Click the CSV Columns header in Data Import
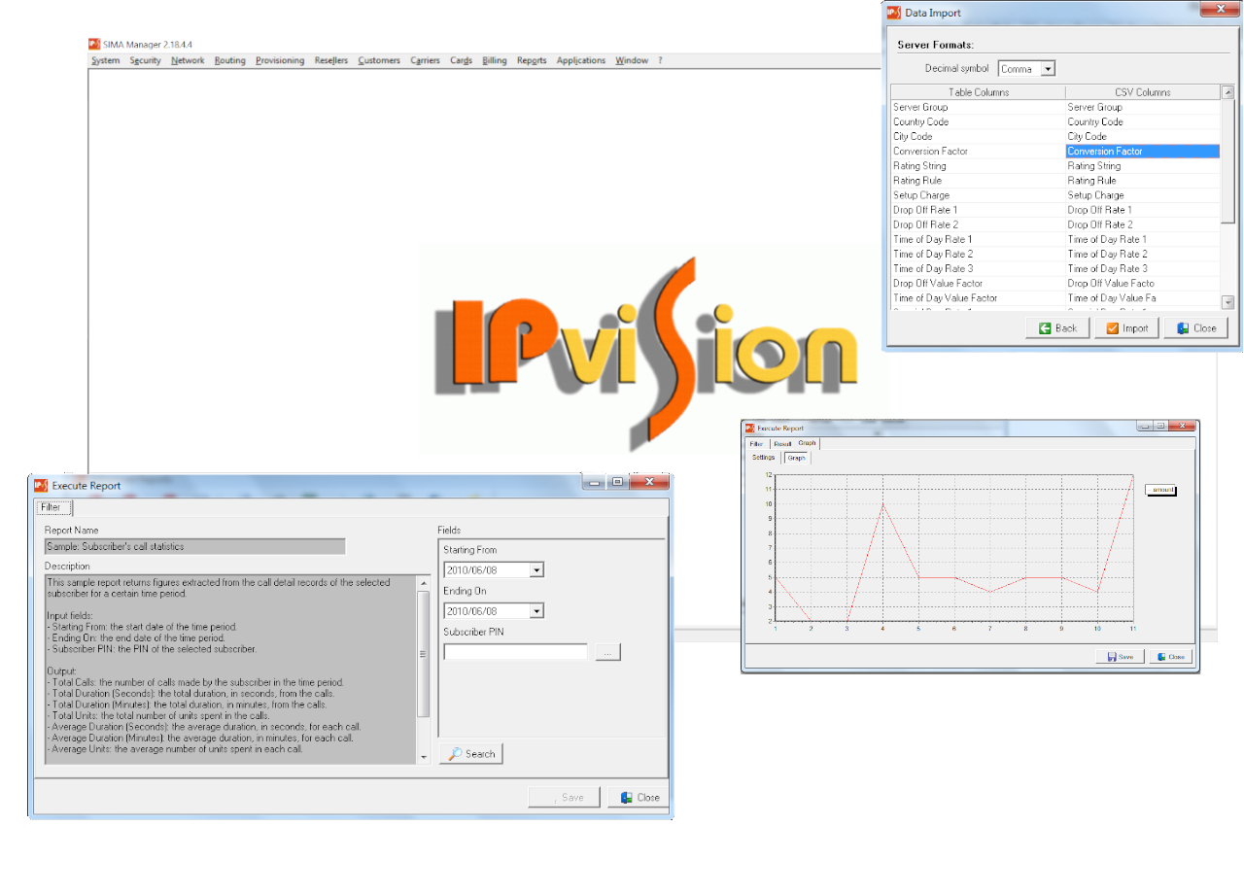The width and height of the screenshot is (1244, 894). pos(1142,92)
